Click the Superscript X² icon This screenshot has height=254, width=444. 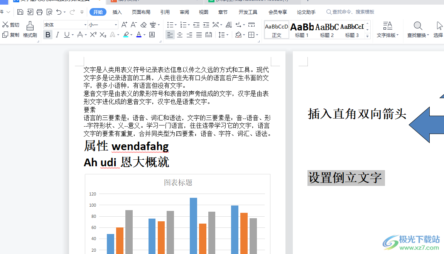tap(93, 35)
